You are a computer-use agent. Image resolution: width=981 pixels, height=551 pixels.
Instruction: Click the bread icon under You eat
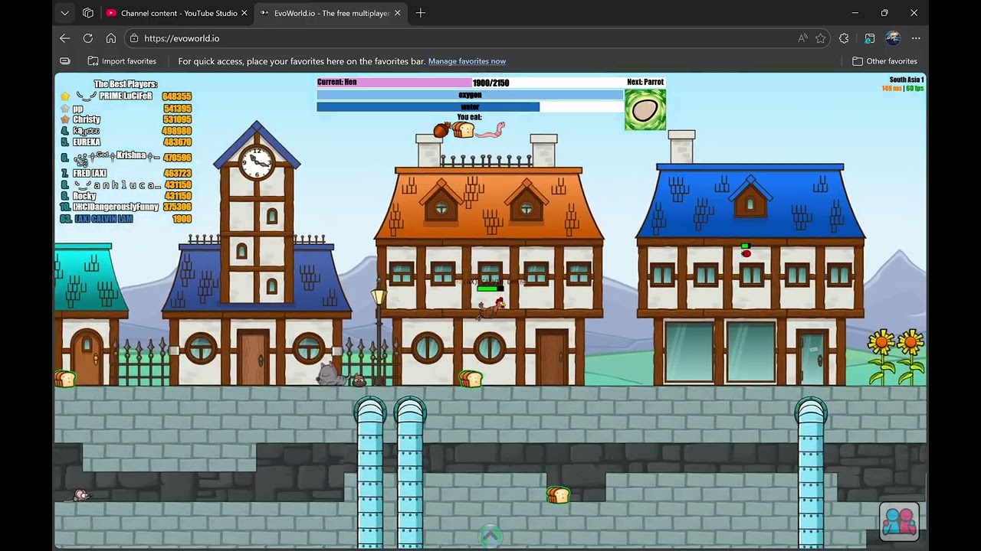click(x=463, y=130)
